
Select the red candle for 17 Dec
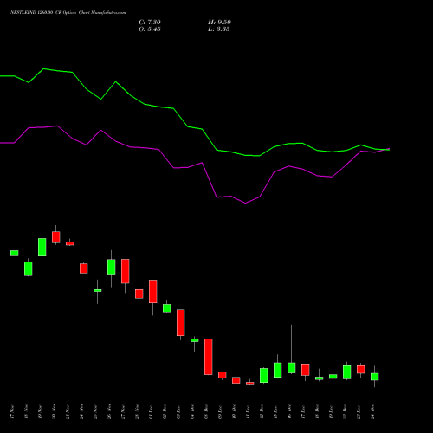coord(306,370)
